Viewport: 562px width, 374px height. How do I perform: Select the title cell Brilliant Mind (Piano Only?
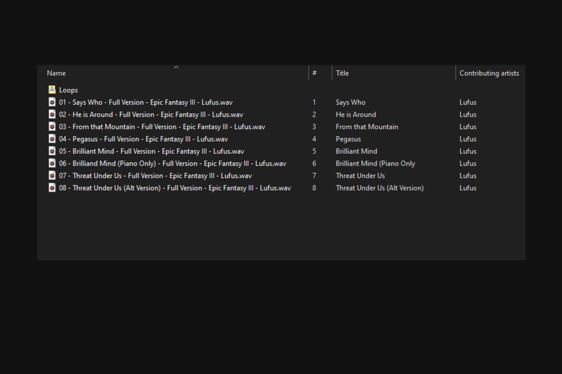click(x=375, y=164)
